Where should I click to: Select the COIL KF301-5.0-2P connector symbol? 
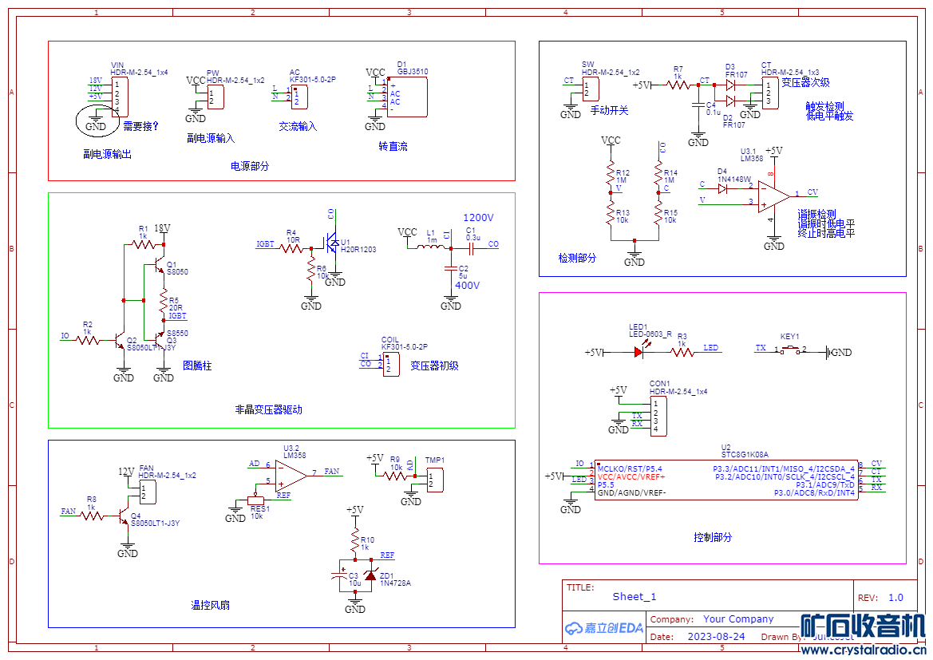click(x=391, y=364)
